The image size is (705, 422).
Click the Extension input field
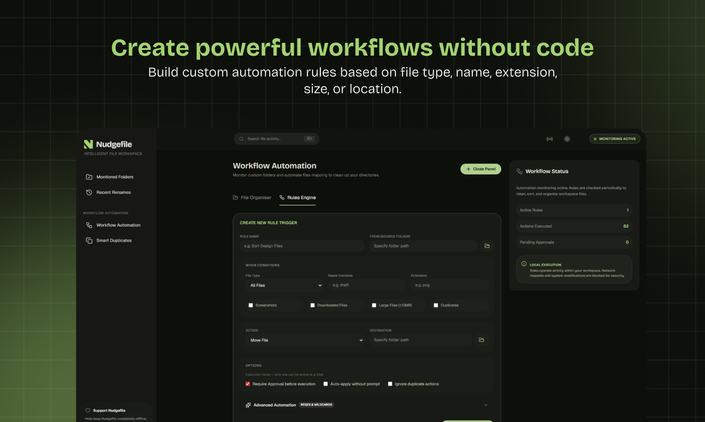pos(449,285)
